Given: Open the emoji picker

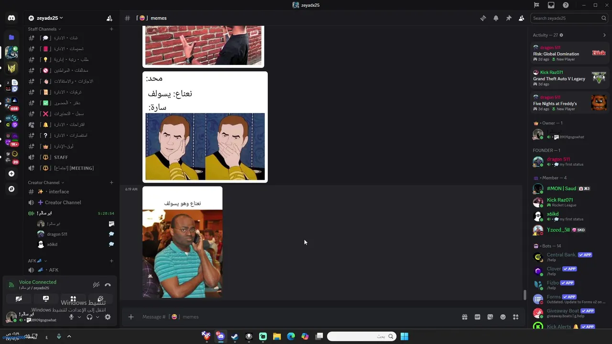Looking at the screenshot, I should click(503, 317).
